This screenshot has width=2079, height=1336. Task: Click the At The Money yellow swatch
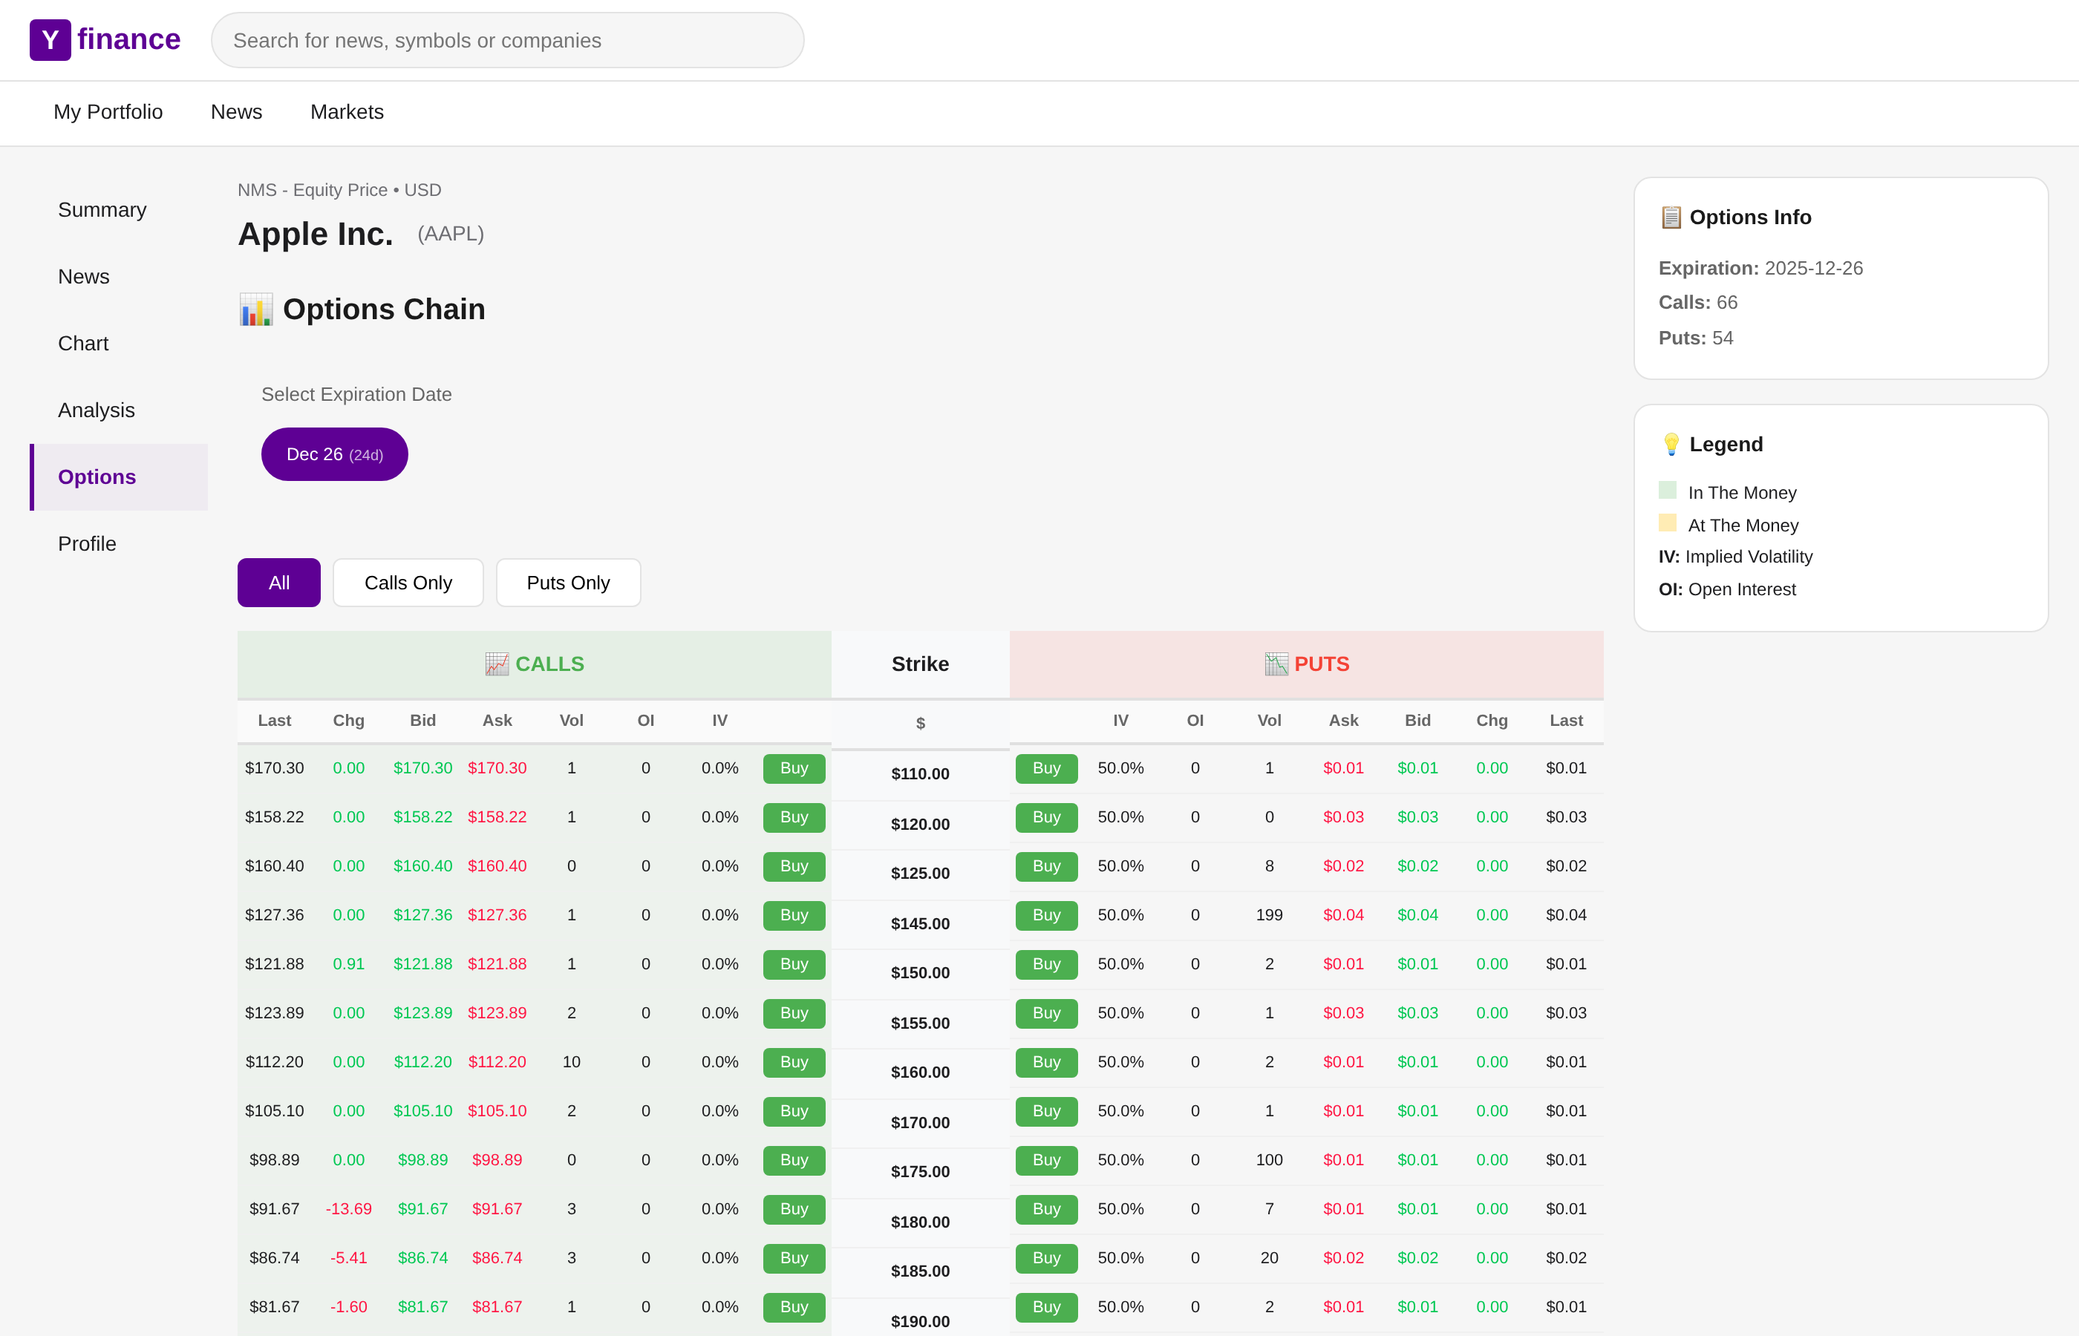point(1668,523)
